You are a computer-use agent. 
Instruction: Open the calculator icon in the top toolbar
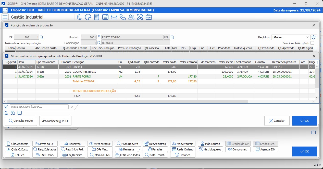tap(96, 17)
